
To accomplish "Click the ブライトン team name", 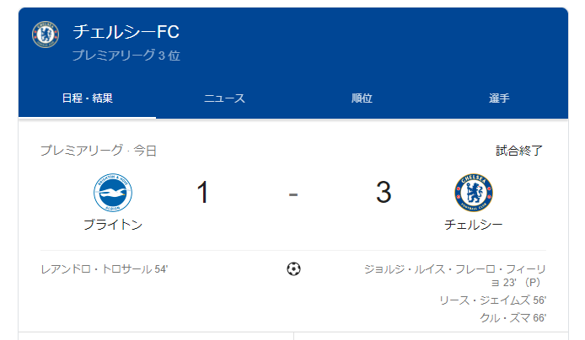I will tap(113, 225).
